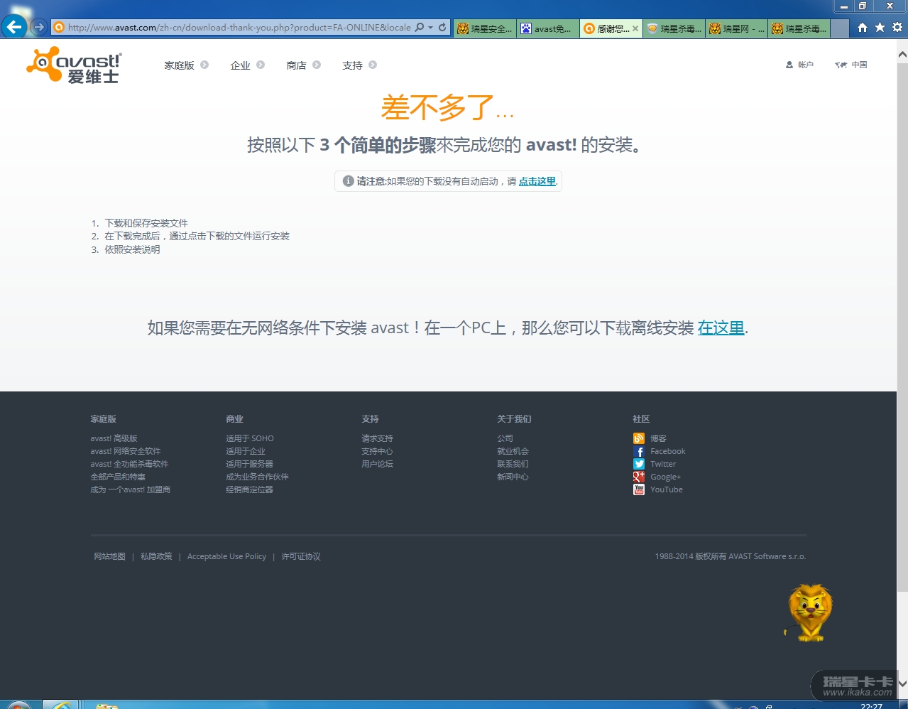
Task: Expand the 商店 menu arrow
Action: 317,65
